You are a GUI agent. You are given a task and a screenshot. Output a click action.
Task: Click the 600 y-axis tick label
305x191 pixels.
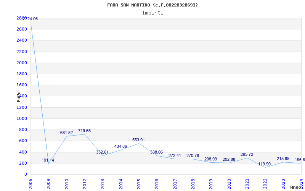(23, 141)
